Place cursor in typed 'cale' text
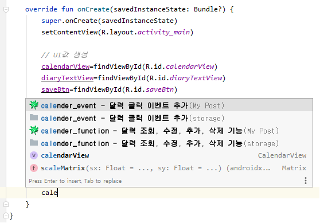 49,193
